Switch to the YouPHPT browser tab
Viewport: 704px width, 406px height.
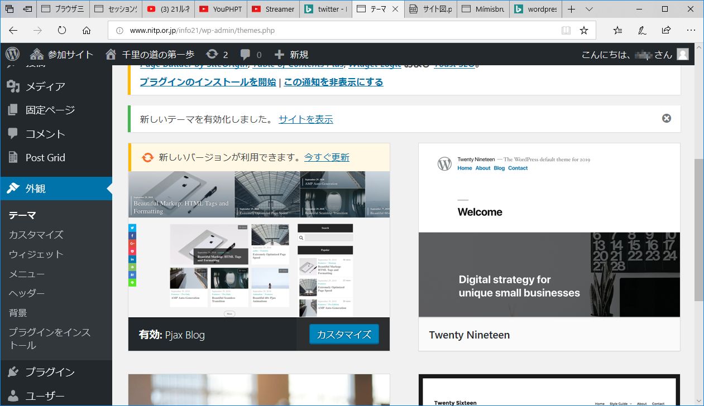(x=220, y=9)
